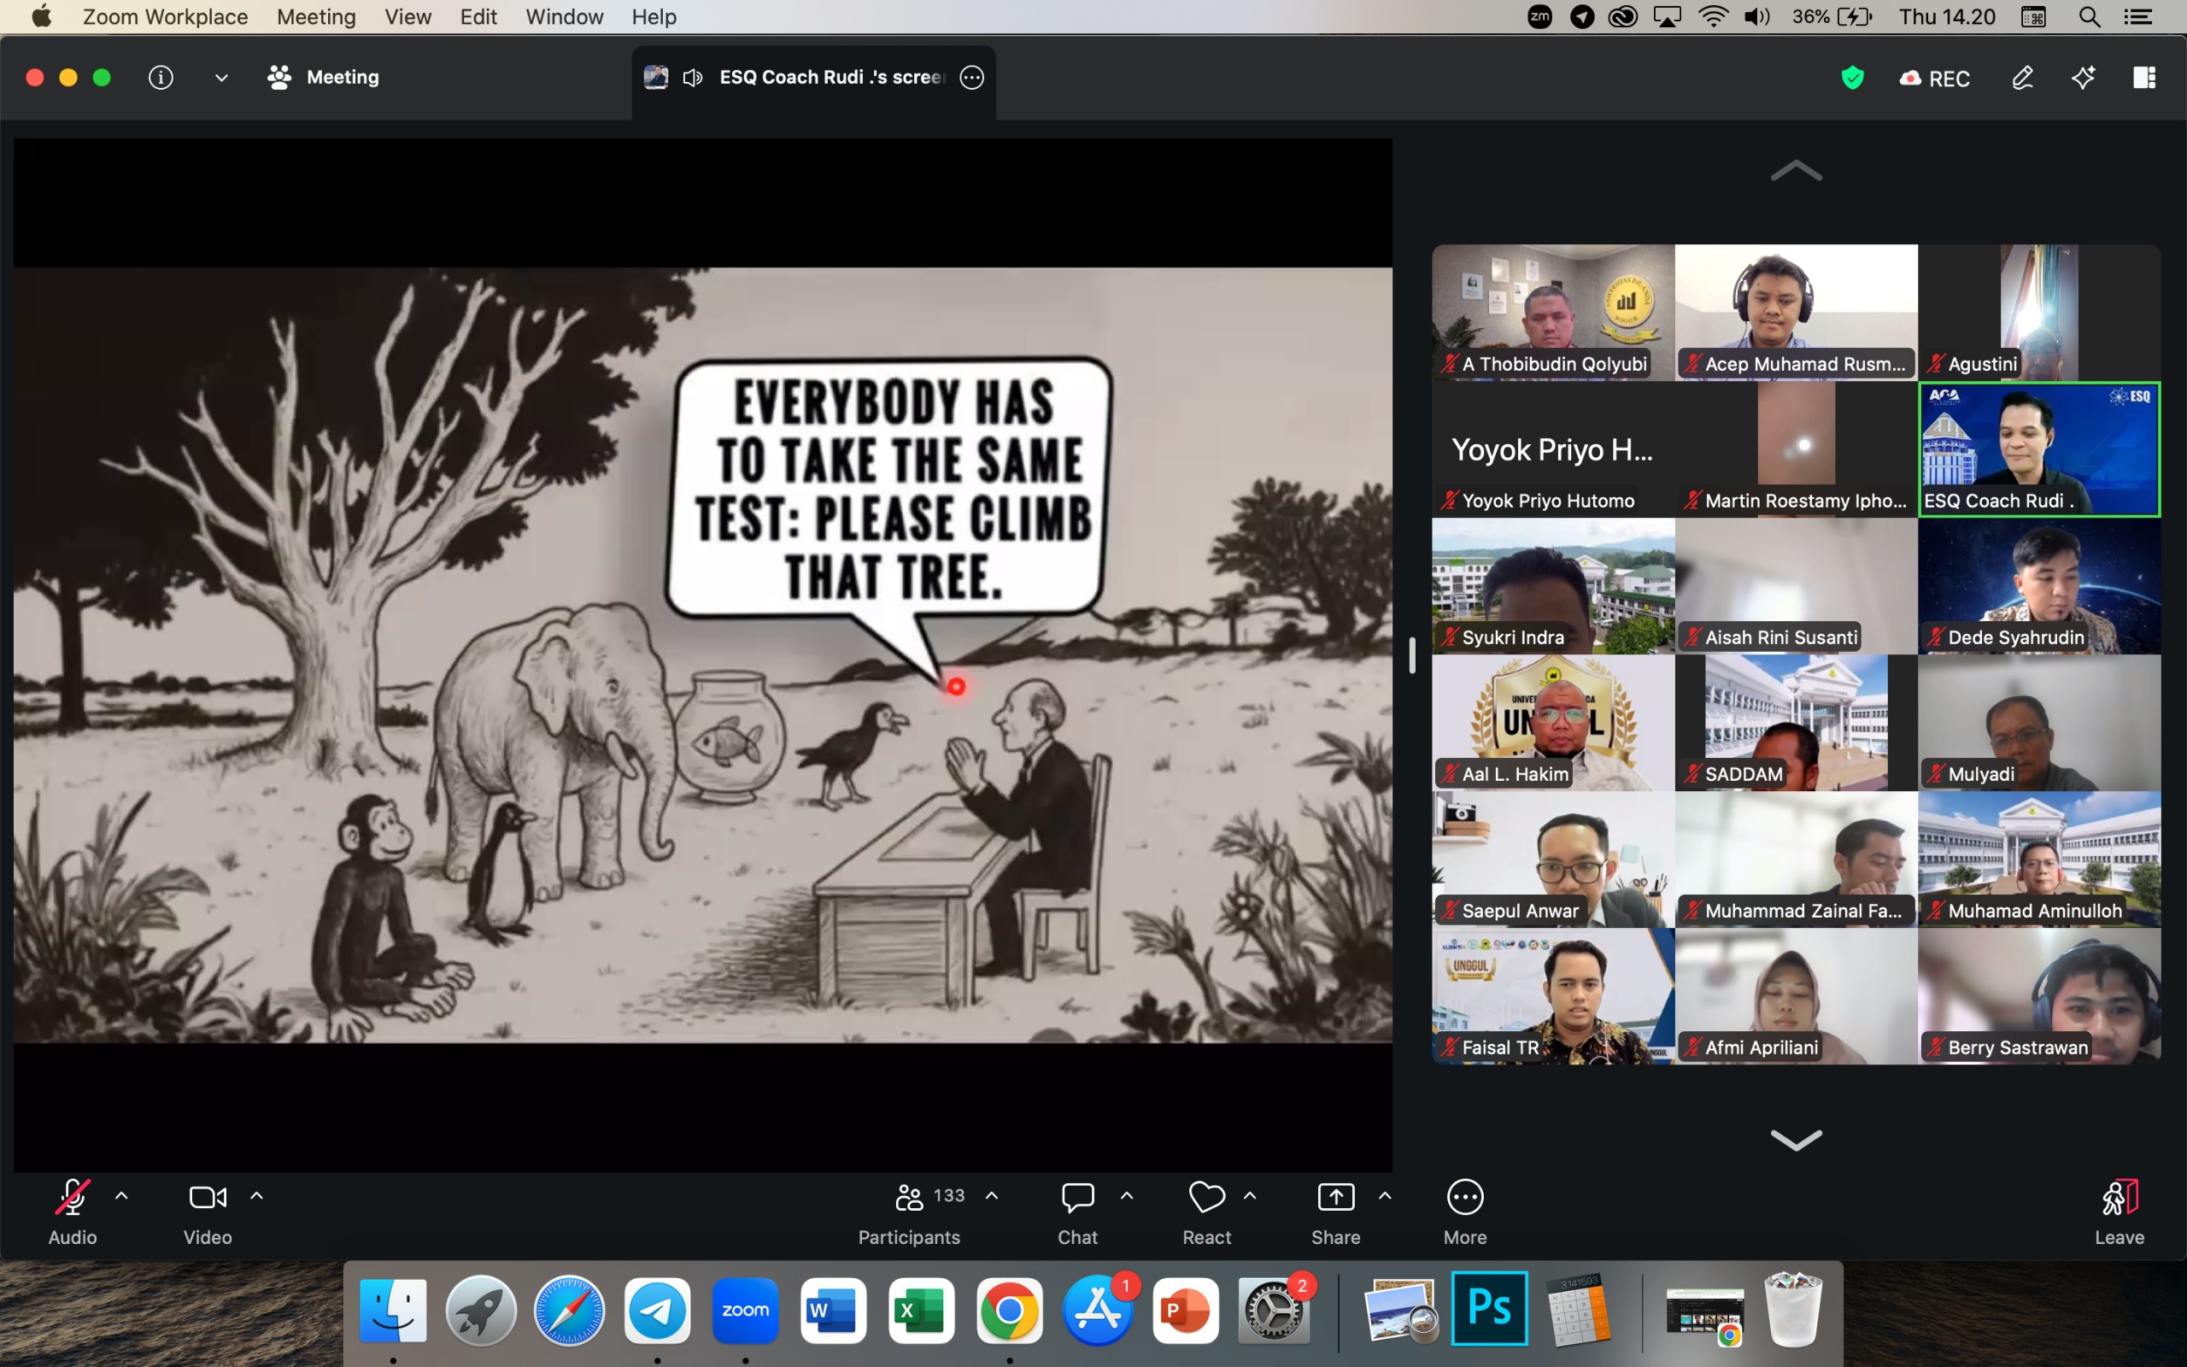Expand share options caret
Screen dimensions: 2187x1367
[x=1385, y=1196]
